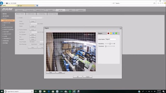Launch Edge browser from the taskbar
Screen dimensions: 166x93
(x=49, y=91)
